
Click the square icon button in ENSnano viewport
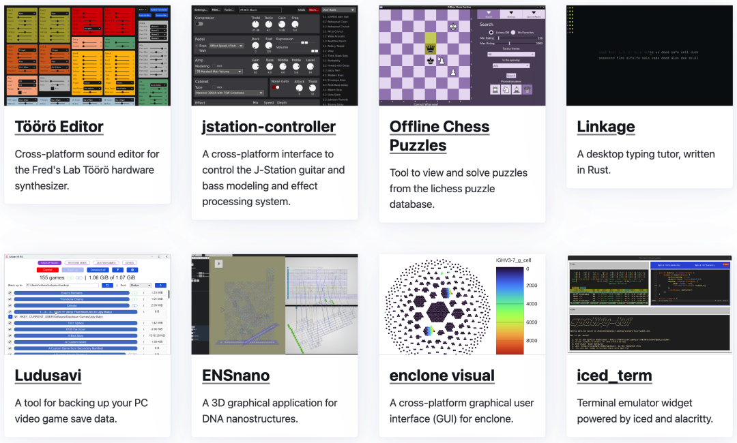[x=218, y=264]
